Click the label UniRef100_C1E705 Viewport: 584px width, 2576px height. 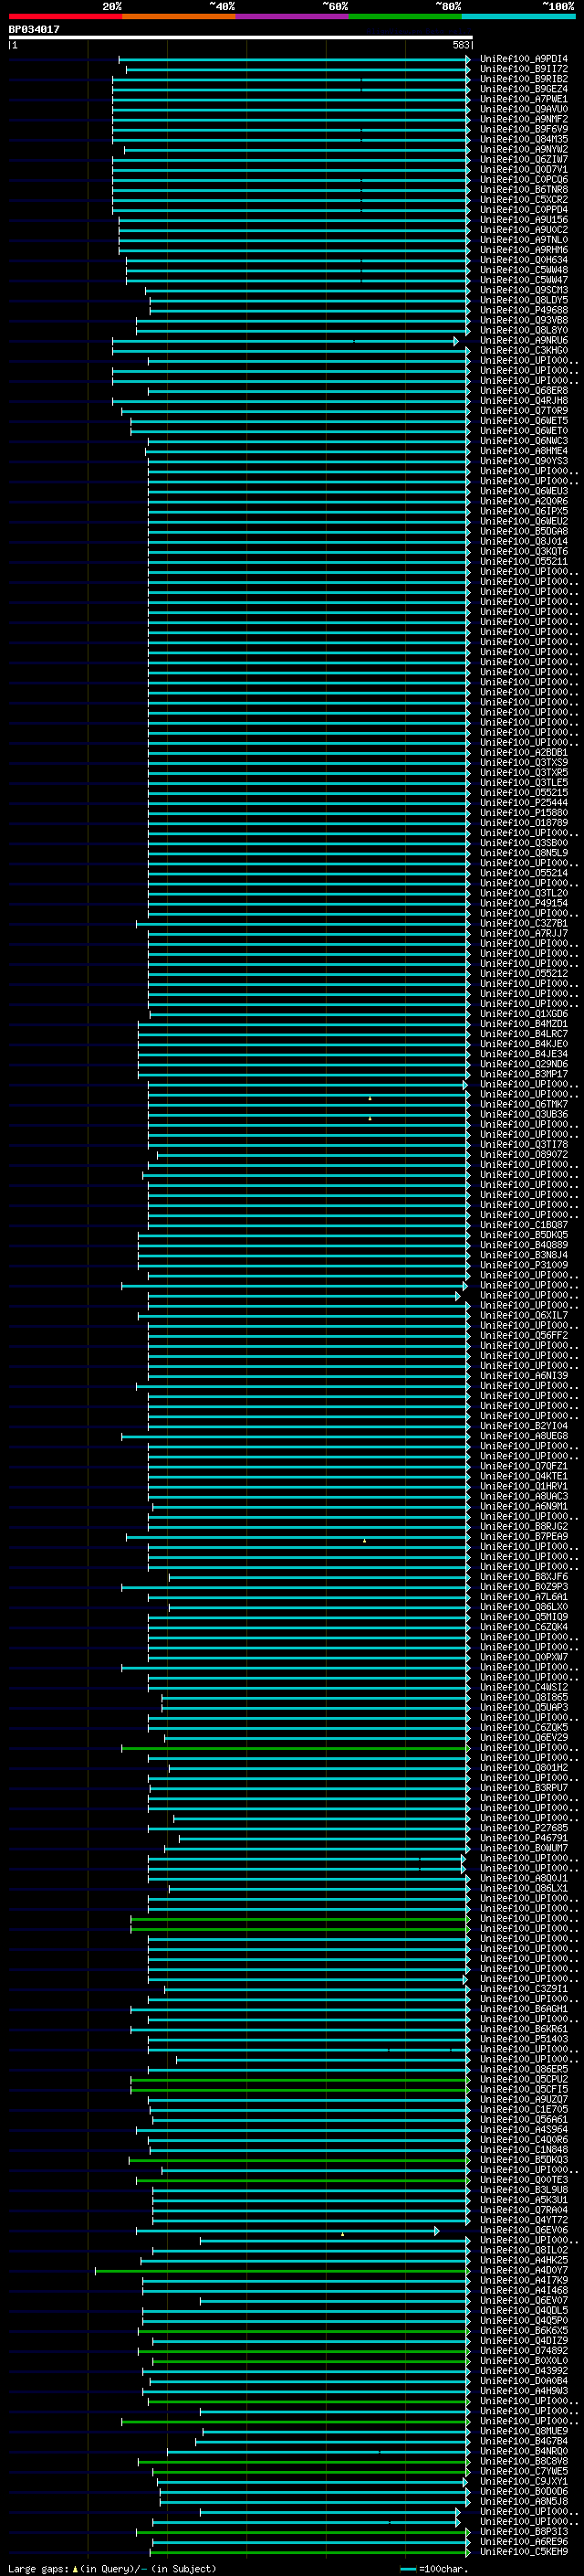(523, 2110)
